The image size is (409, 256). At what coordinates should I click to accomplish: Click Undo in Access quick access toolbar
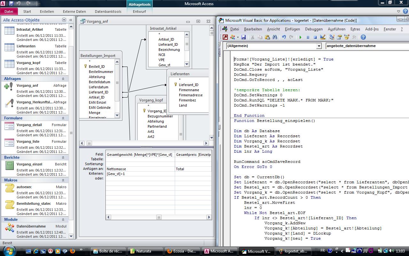click(18, 4)
